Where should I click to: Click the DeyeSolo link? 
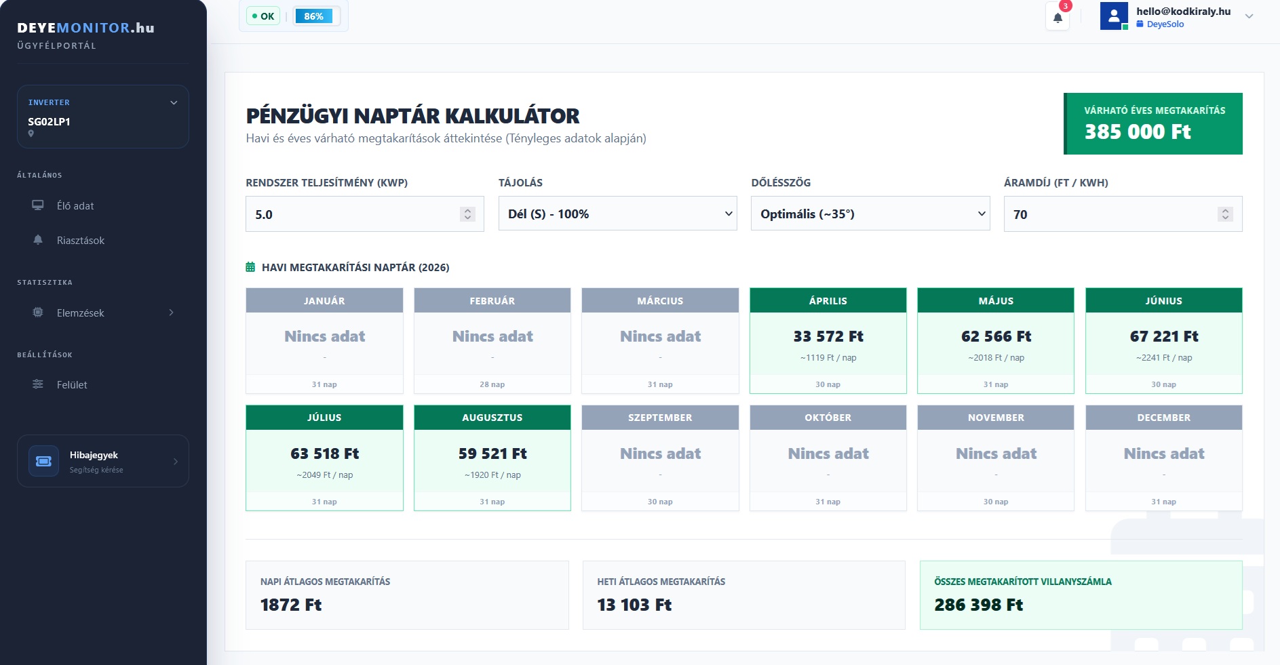click(x=1165, y=24)
